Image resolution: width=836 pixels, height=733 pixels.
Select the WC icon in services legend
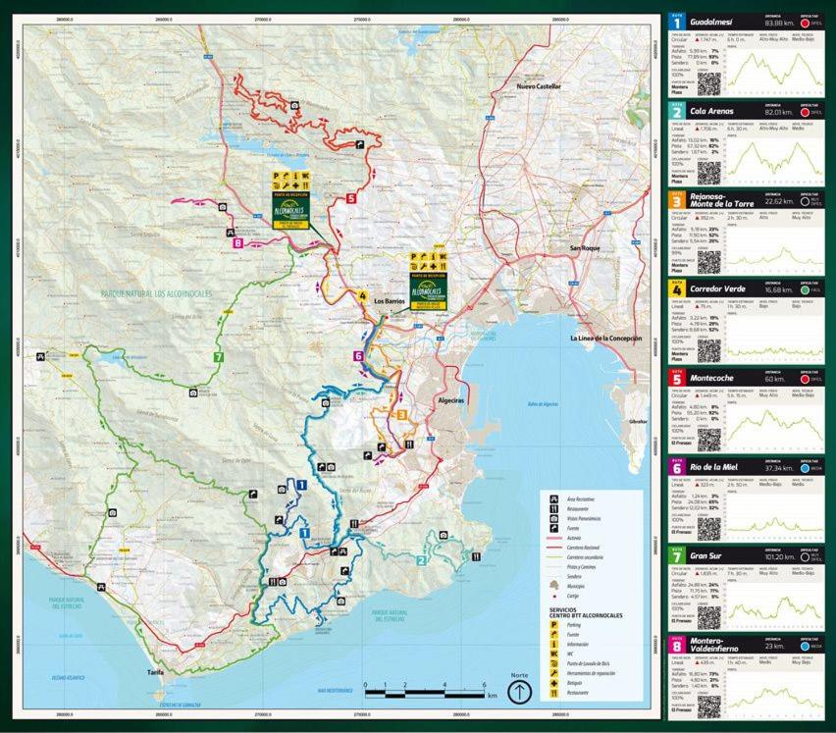554,653
